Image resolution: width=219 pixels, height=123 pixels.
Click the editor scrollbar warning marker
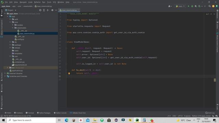coord(215,80)
